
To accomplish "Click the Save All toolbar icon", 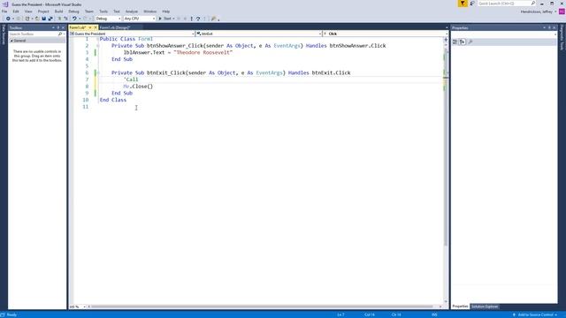I will click(x=50, y=19).
